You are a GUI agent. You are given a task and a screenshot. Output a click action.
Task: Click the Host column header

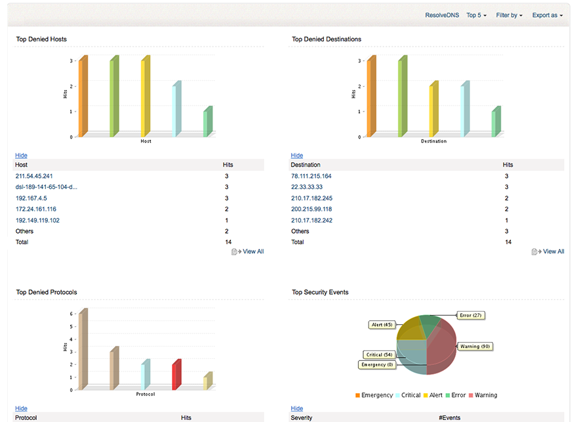(21, 165)
